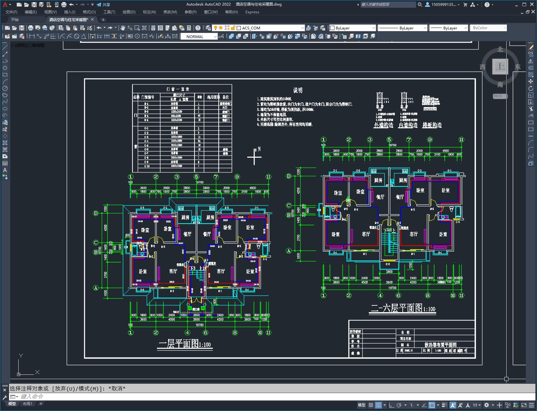Screen dimensions: 537x411
Task: Open the 绘图(D) menu
Action: point(129,12)
